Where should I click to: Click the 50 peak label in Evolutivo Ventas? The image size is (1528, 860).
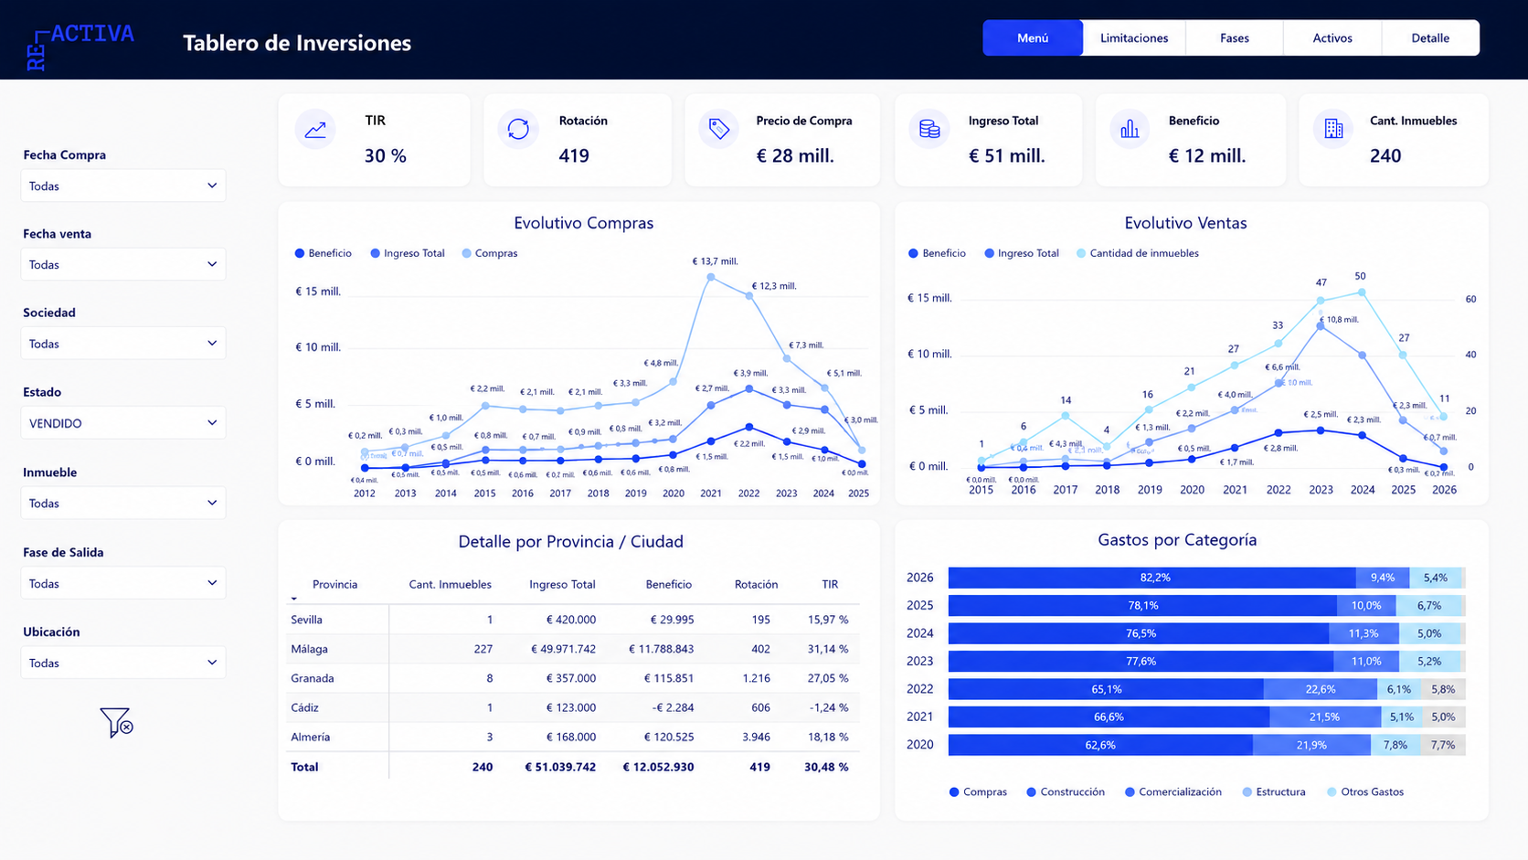(x=1361, y=276)
